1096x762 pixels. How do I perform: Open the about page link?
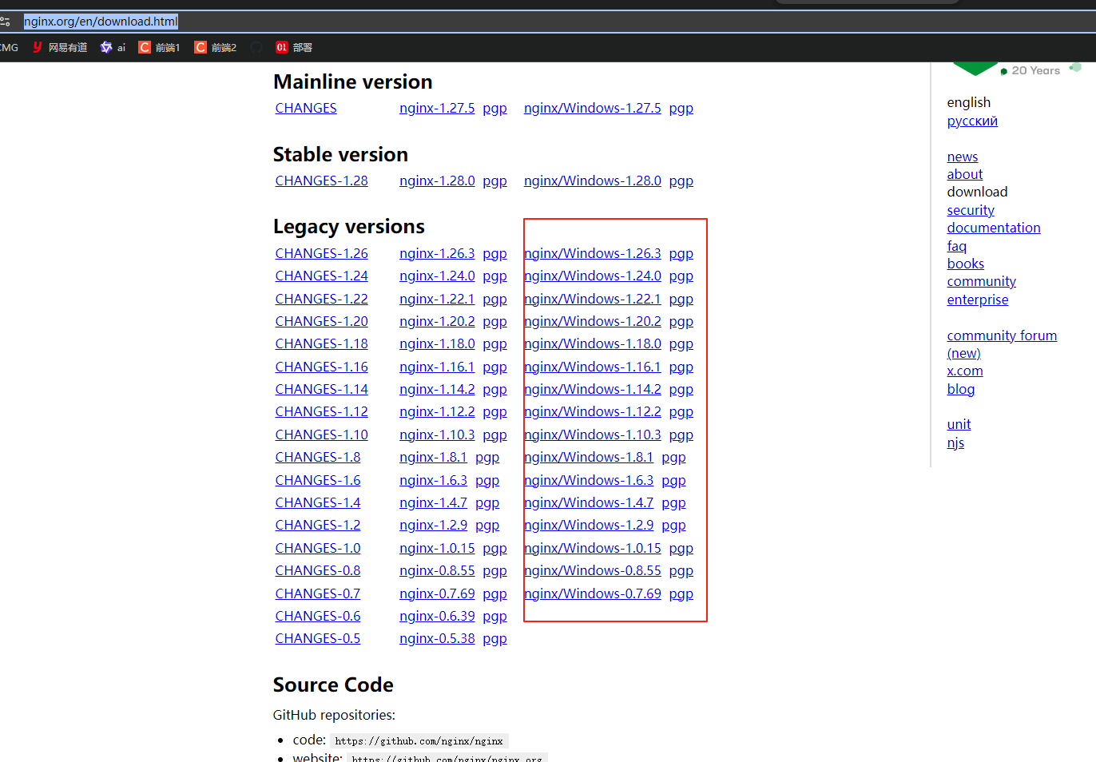(964, 174)
